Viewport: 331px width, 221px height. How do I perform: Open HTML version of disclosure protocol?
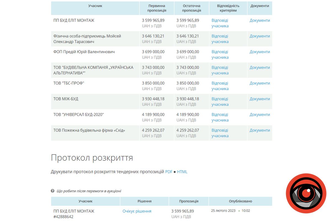tap(182, 172)
